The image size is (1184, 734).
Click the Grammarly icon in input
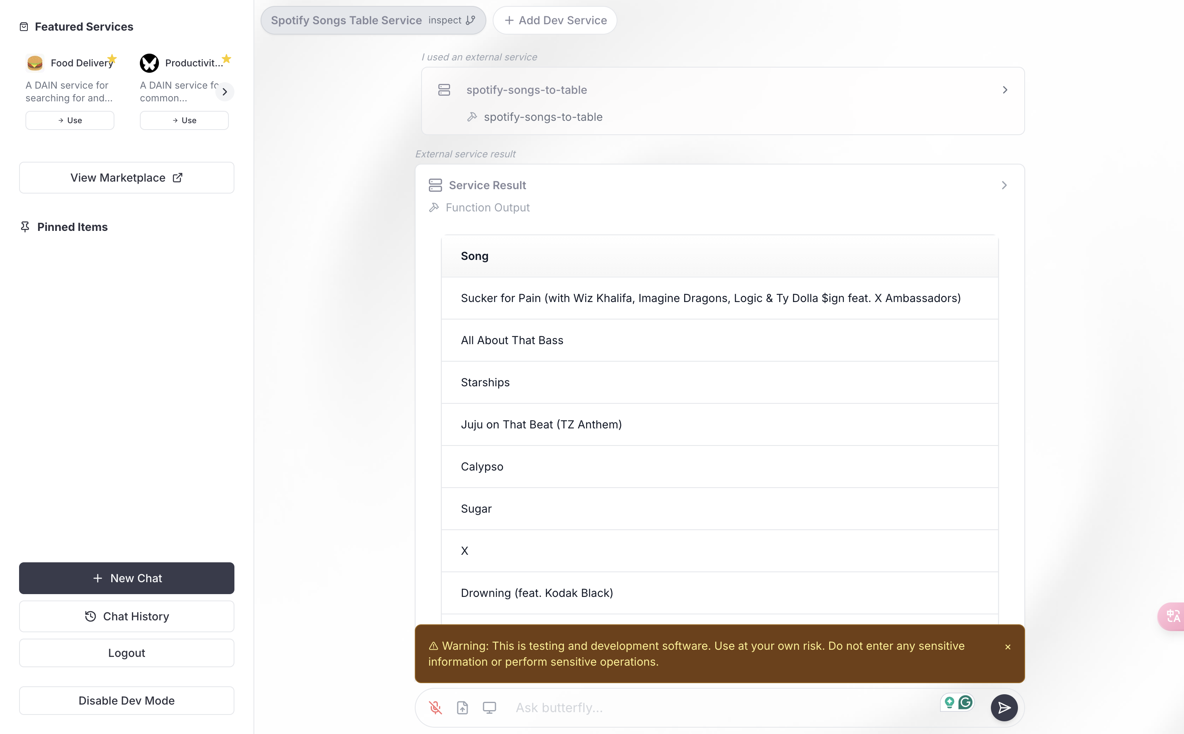pyautogui.click(x=965, y=702)
